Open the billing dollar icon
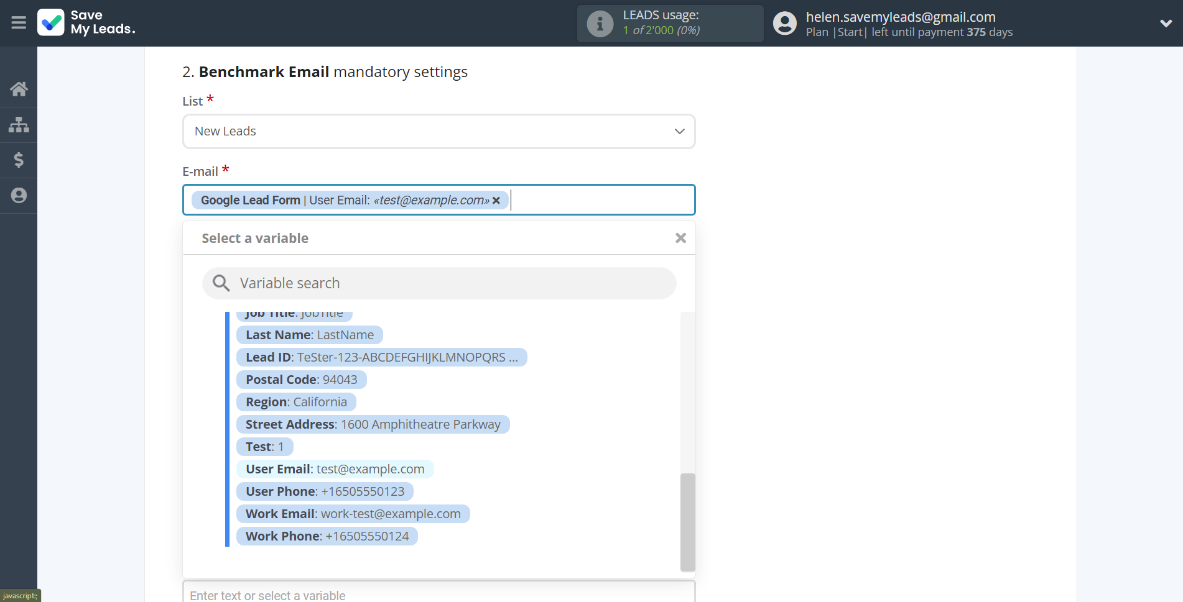 (19, 160)
